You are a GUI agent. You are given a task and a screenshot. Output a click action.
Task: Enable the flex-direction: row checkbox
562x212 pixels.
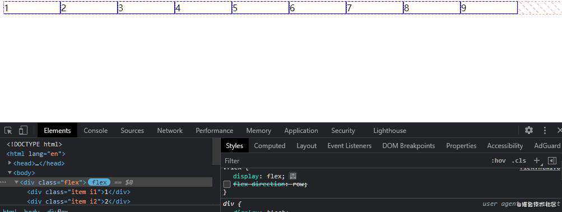click(227, 185)
